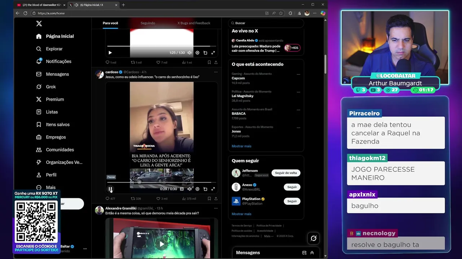Open more options for the Lei Magnitsky trend
This screenshot has width=462, height=259.
(x=298, y=92)
